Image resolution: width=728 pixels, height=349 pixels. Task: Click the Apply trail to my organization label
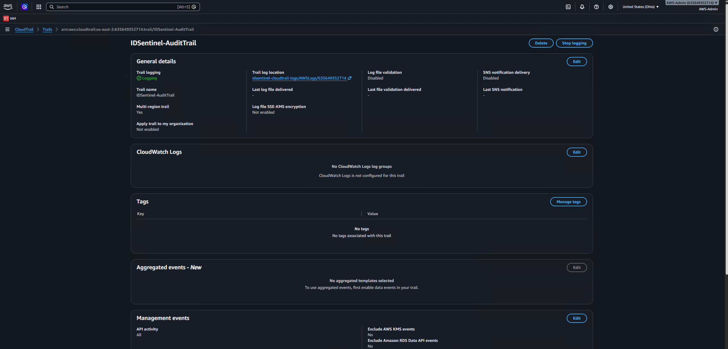point(165,124)
